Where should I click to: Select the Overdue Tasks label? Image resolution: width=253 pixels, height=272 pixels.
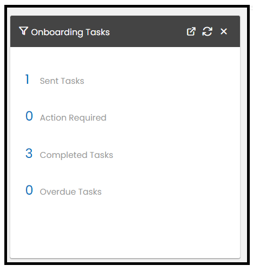coord(70,191)
